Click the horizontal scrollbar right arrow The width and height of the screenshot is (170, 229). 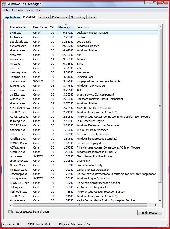156,205
